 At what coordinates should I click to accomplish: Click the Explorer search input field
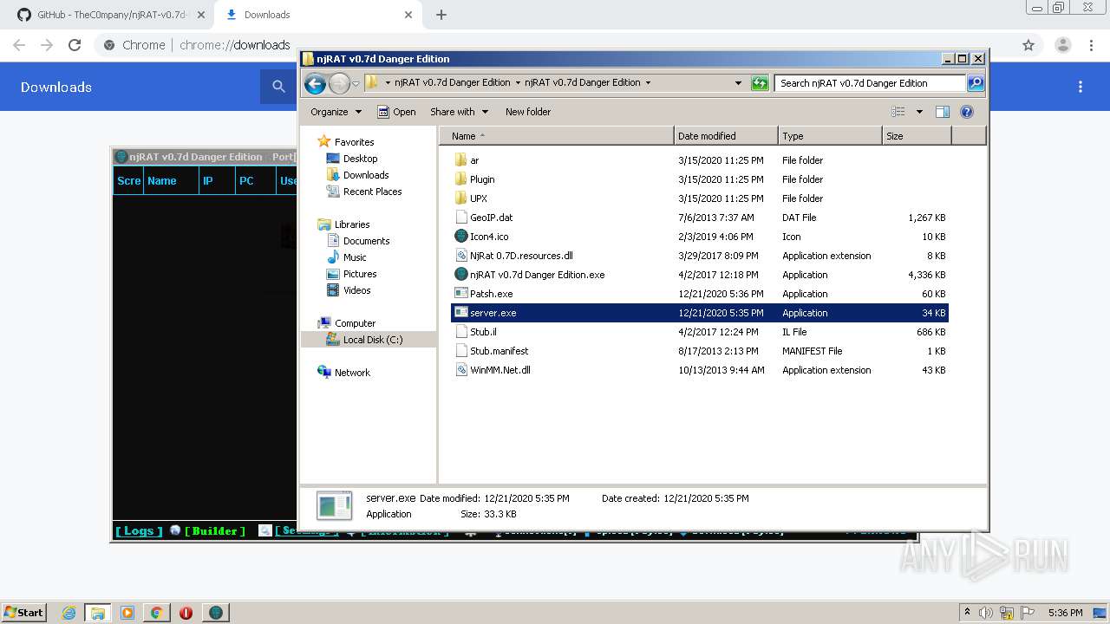point(870,83)
